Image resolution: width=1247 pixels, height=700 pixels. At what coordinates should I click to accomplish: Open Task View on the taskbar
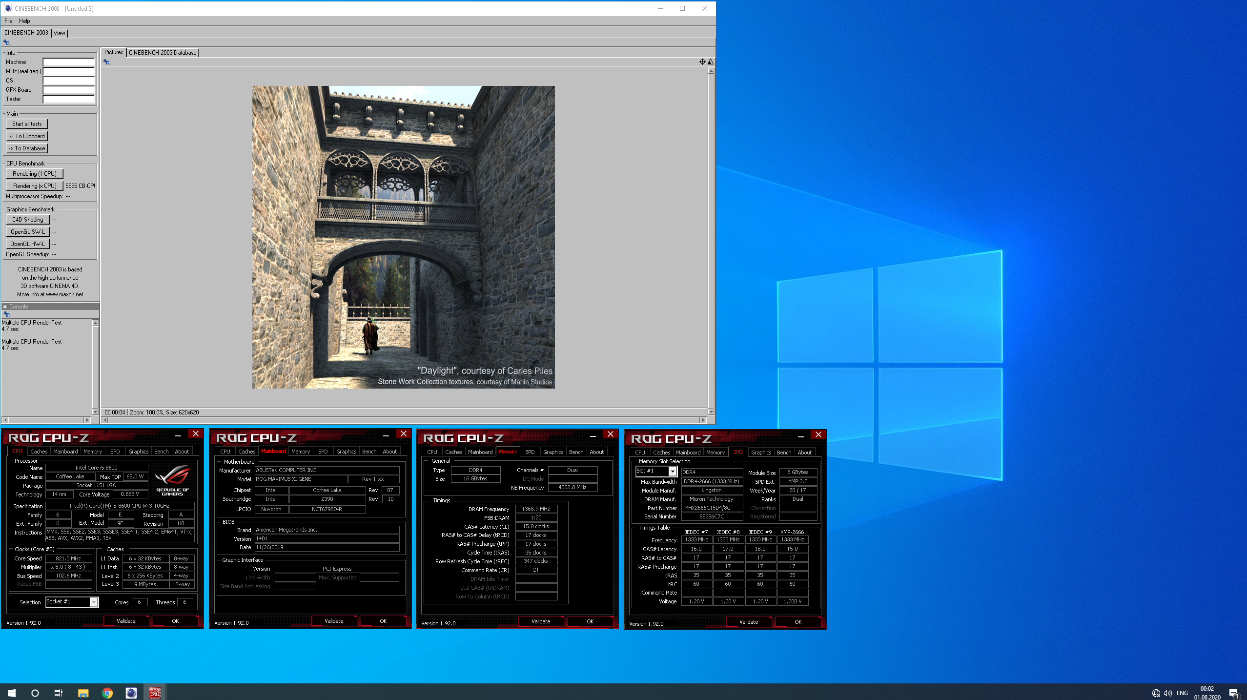pyautogui.click(x=59, y=693)
